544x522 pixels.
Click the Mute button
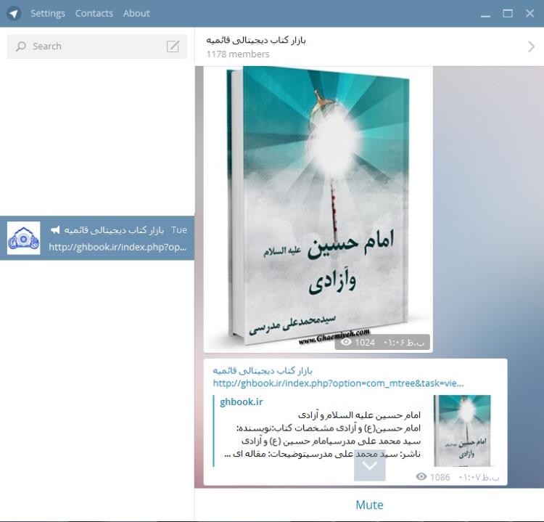[369, 505]
